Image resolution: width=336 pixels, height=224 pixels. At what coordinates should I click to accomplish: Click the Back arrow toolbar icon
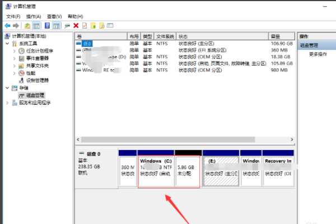[x=7, y=26]
